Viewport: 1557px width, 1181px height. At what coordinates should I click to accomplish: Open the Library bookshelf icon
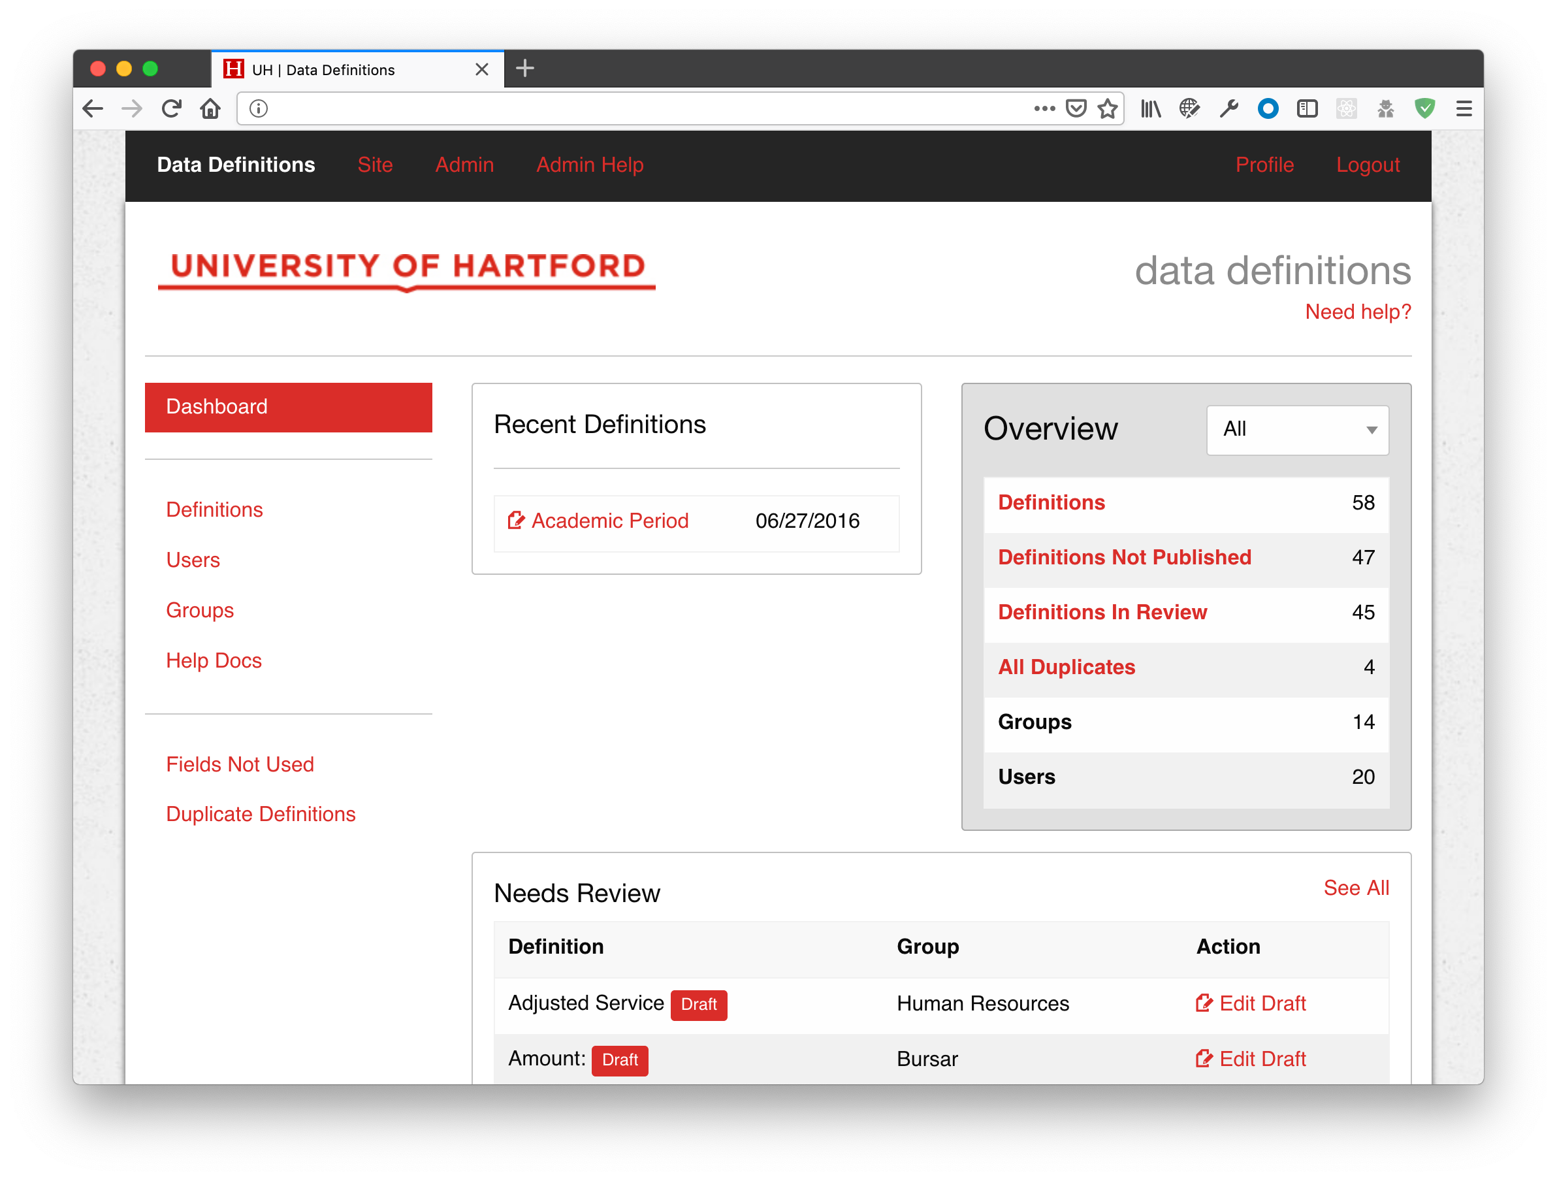click(x=1151, y=109)
